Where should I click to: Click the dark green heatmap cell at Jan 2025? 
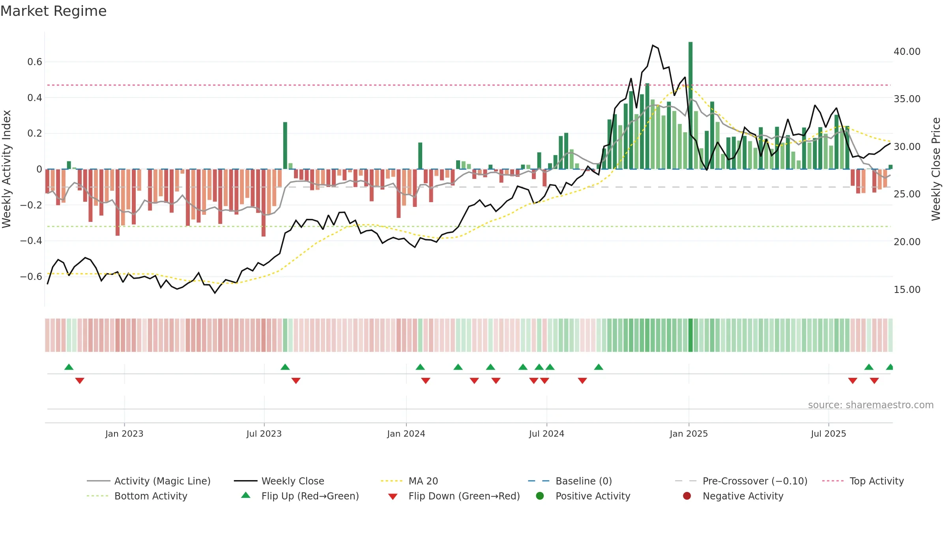tap(691, 335)
